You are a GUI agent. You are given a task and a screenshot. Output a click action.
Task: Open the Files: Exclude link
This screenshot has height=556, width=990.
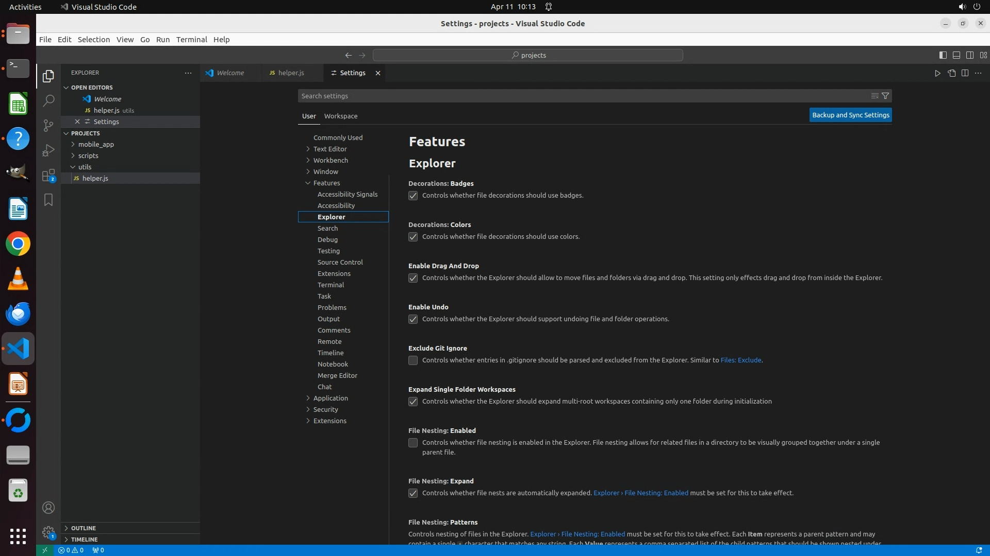coord(740,360)
